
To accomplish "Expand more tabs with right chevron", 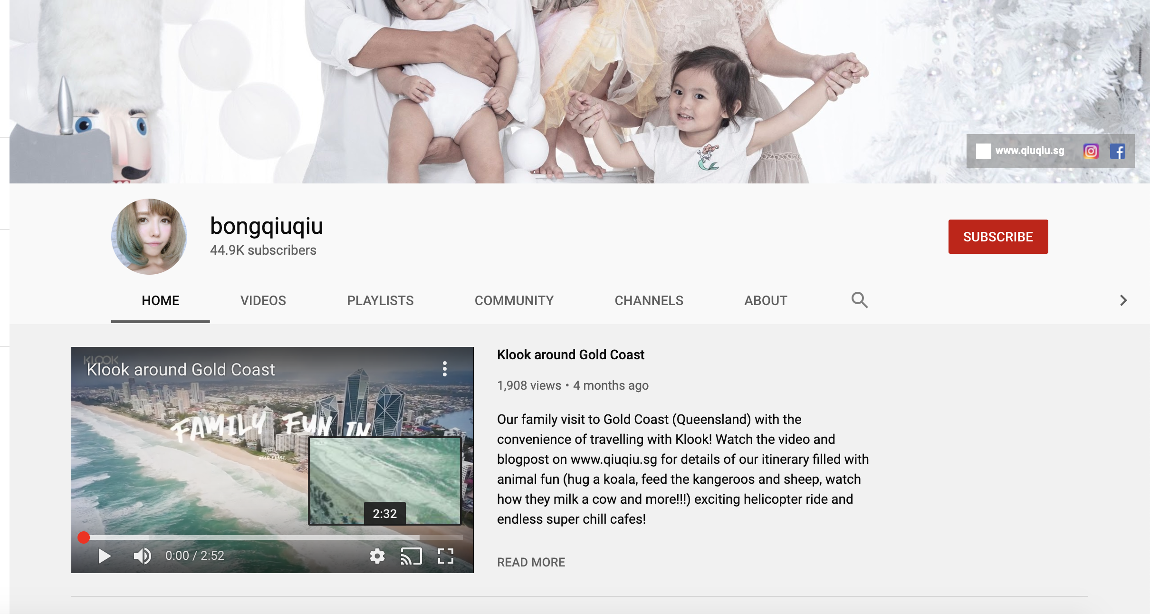I will point(1123,300).
